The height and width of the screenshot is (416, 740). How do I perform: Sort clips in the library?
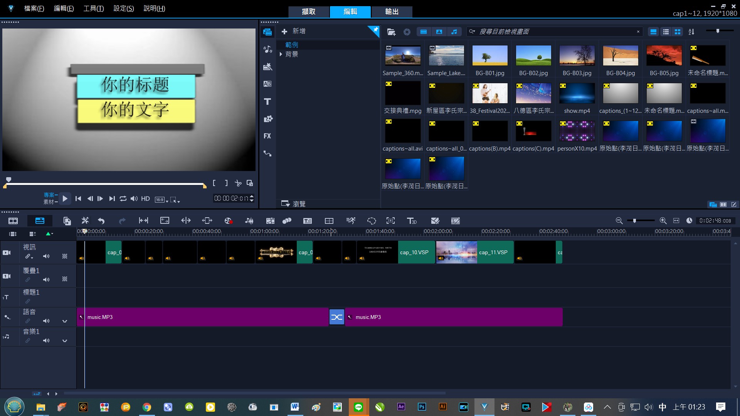coord(691,32)
